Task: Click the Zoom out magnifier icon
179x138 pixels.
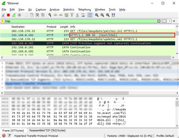Action: (x=102, y=15)
